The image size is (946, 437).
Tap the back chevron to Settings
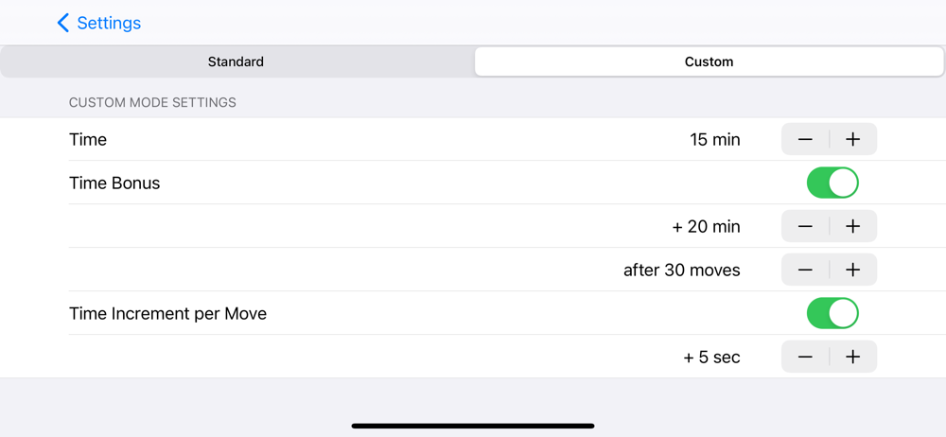pos(63,23)
